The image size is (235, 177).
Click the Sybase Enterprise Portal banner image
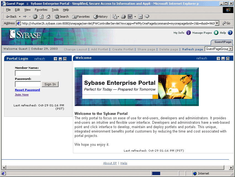[x=137, y=87]
